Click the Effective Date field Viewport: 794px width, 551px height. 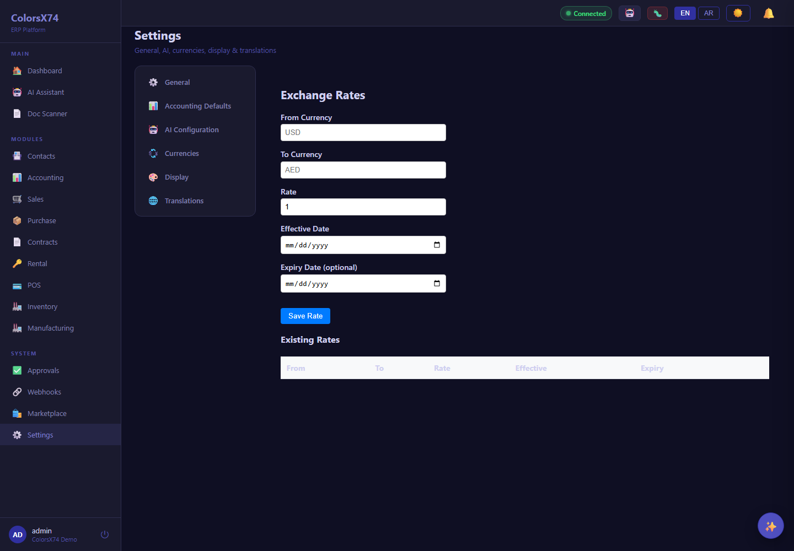pyautogui.click(x=363, y=245)
